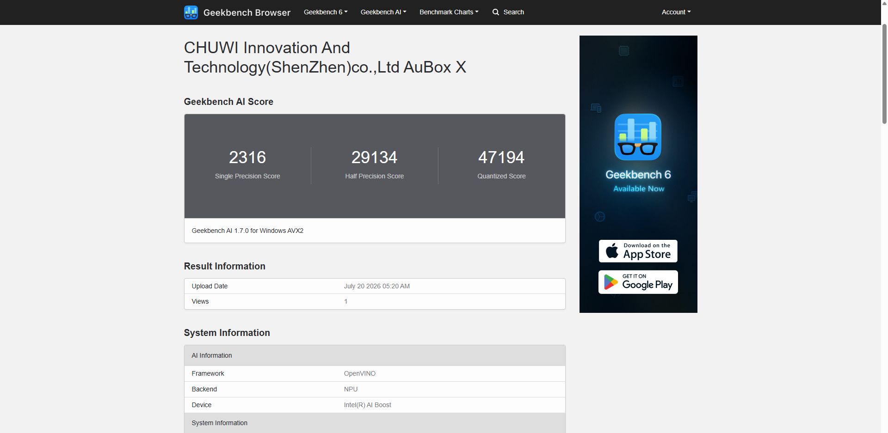Viewport: 888px width, 433px height.
Task: Click the vertical page scrollbar thumb
Action: 884,74
